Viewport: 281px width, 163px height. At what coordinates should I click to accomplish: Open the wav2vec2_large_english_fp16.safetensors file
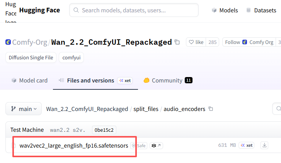tap(74, 146)
